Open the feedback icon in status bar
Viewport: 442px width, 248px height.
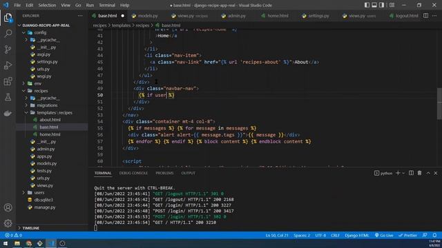(x=425, y=235)
